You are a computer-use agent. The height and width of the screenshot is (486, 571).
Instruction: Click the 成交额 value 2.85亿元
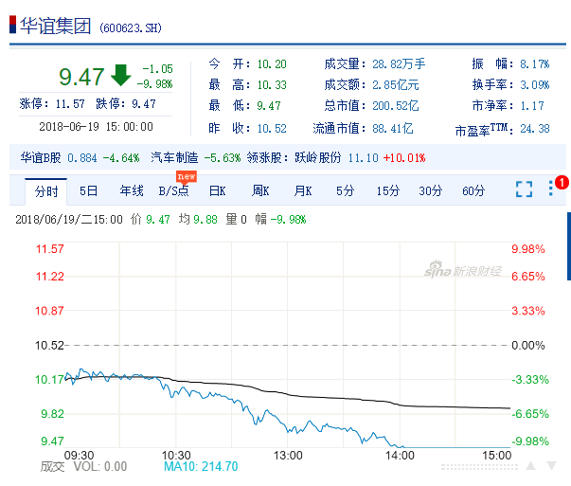[x=396, y=85]
